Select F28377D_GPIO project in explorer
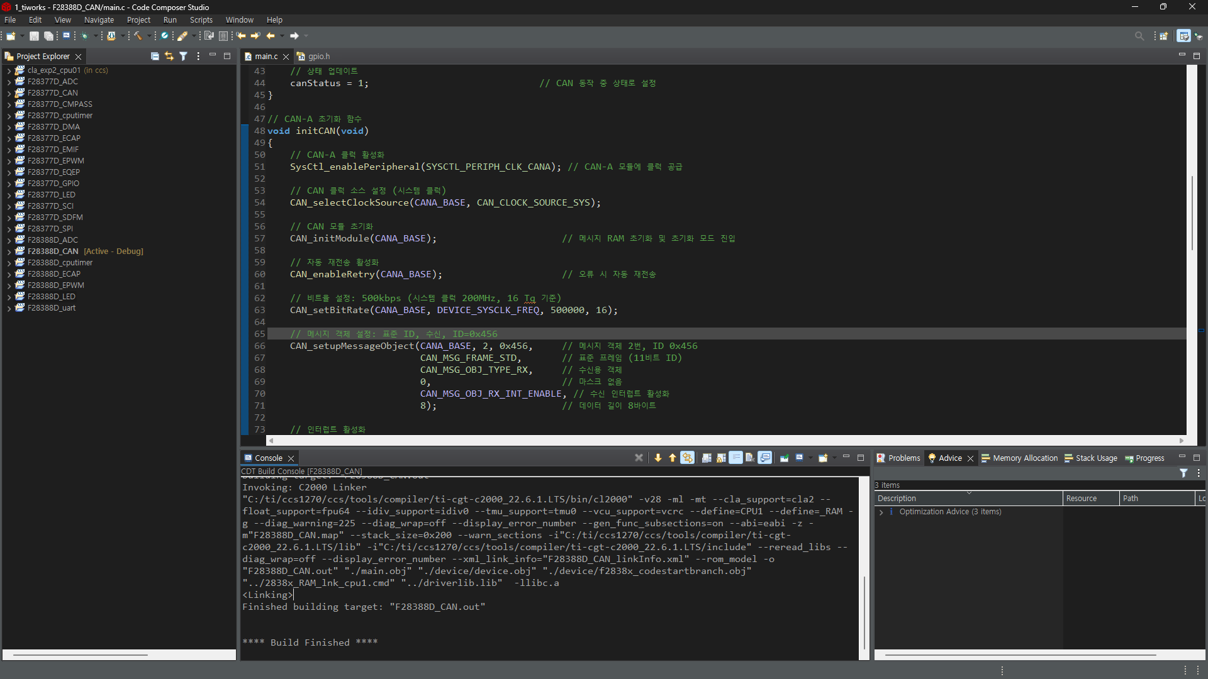The width and height of the screenshot is (1208, 679). tap(53, 184)
